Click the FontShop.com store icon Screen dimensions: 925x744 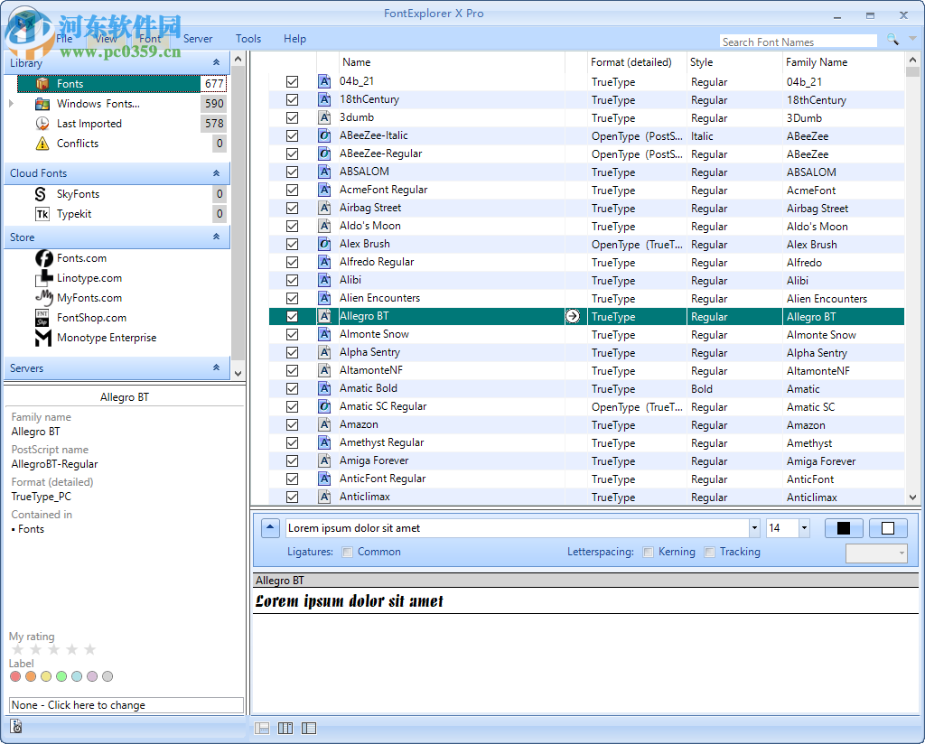(x=42, y=318)
